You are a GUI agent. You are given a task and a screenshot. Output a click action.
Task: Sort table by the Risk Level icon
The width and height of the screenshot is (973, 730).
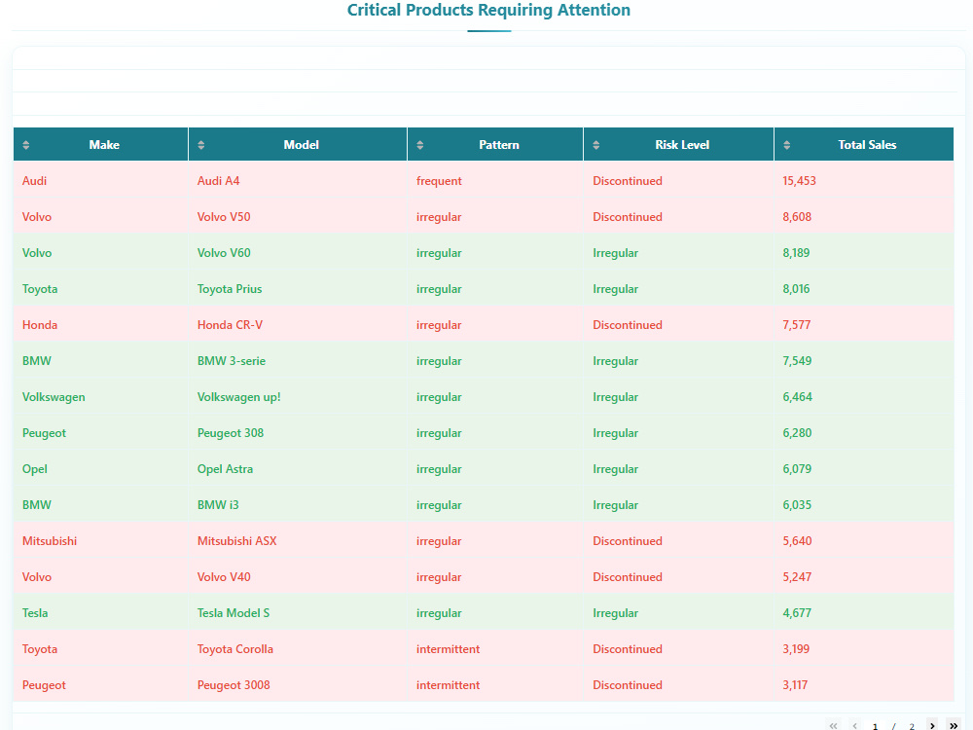tap(596, 145)
